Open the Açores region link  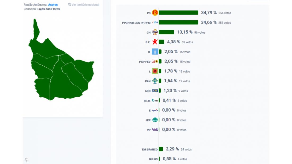click(53, 5)
